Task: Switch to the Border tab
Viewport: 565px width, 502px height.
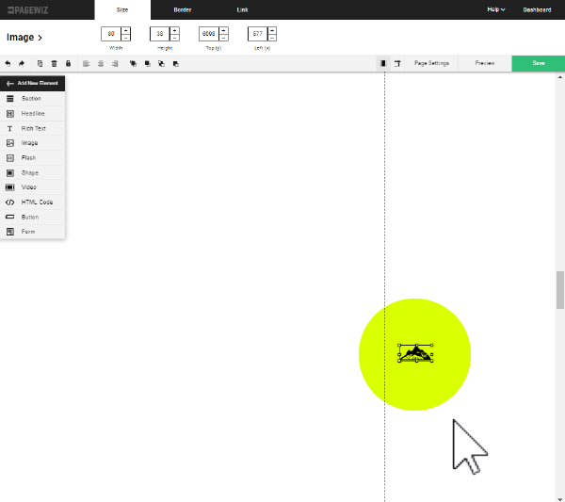Action: click(183, 9)
